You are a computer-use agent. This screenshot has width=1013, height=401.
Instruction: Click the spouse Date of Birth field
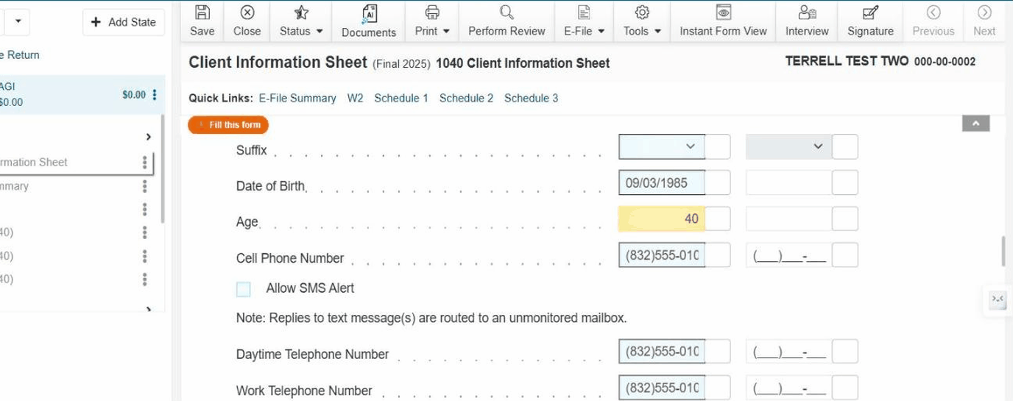(x=788, y=182)
